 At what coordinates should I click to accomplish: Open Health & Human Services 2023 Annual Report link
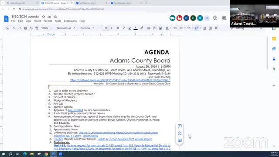click(x=125, y=139)
